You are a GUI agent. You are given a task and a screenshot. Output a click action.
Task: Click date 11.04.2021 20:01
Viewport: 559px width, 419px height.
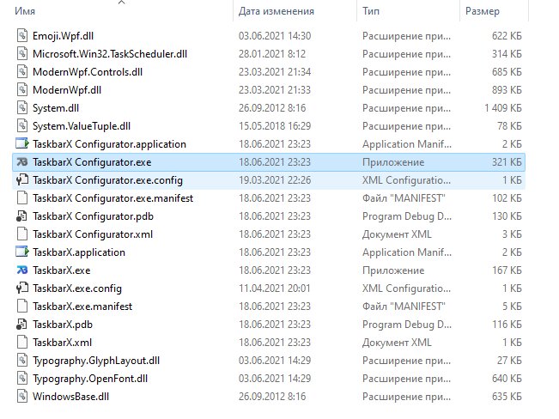(275, 288)
